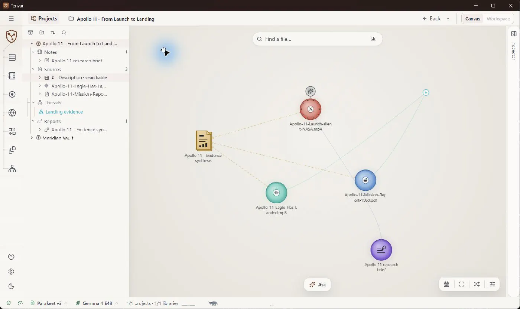
Task: Open the globe icon in sidebar
Action: pos(12,113)
